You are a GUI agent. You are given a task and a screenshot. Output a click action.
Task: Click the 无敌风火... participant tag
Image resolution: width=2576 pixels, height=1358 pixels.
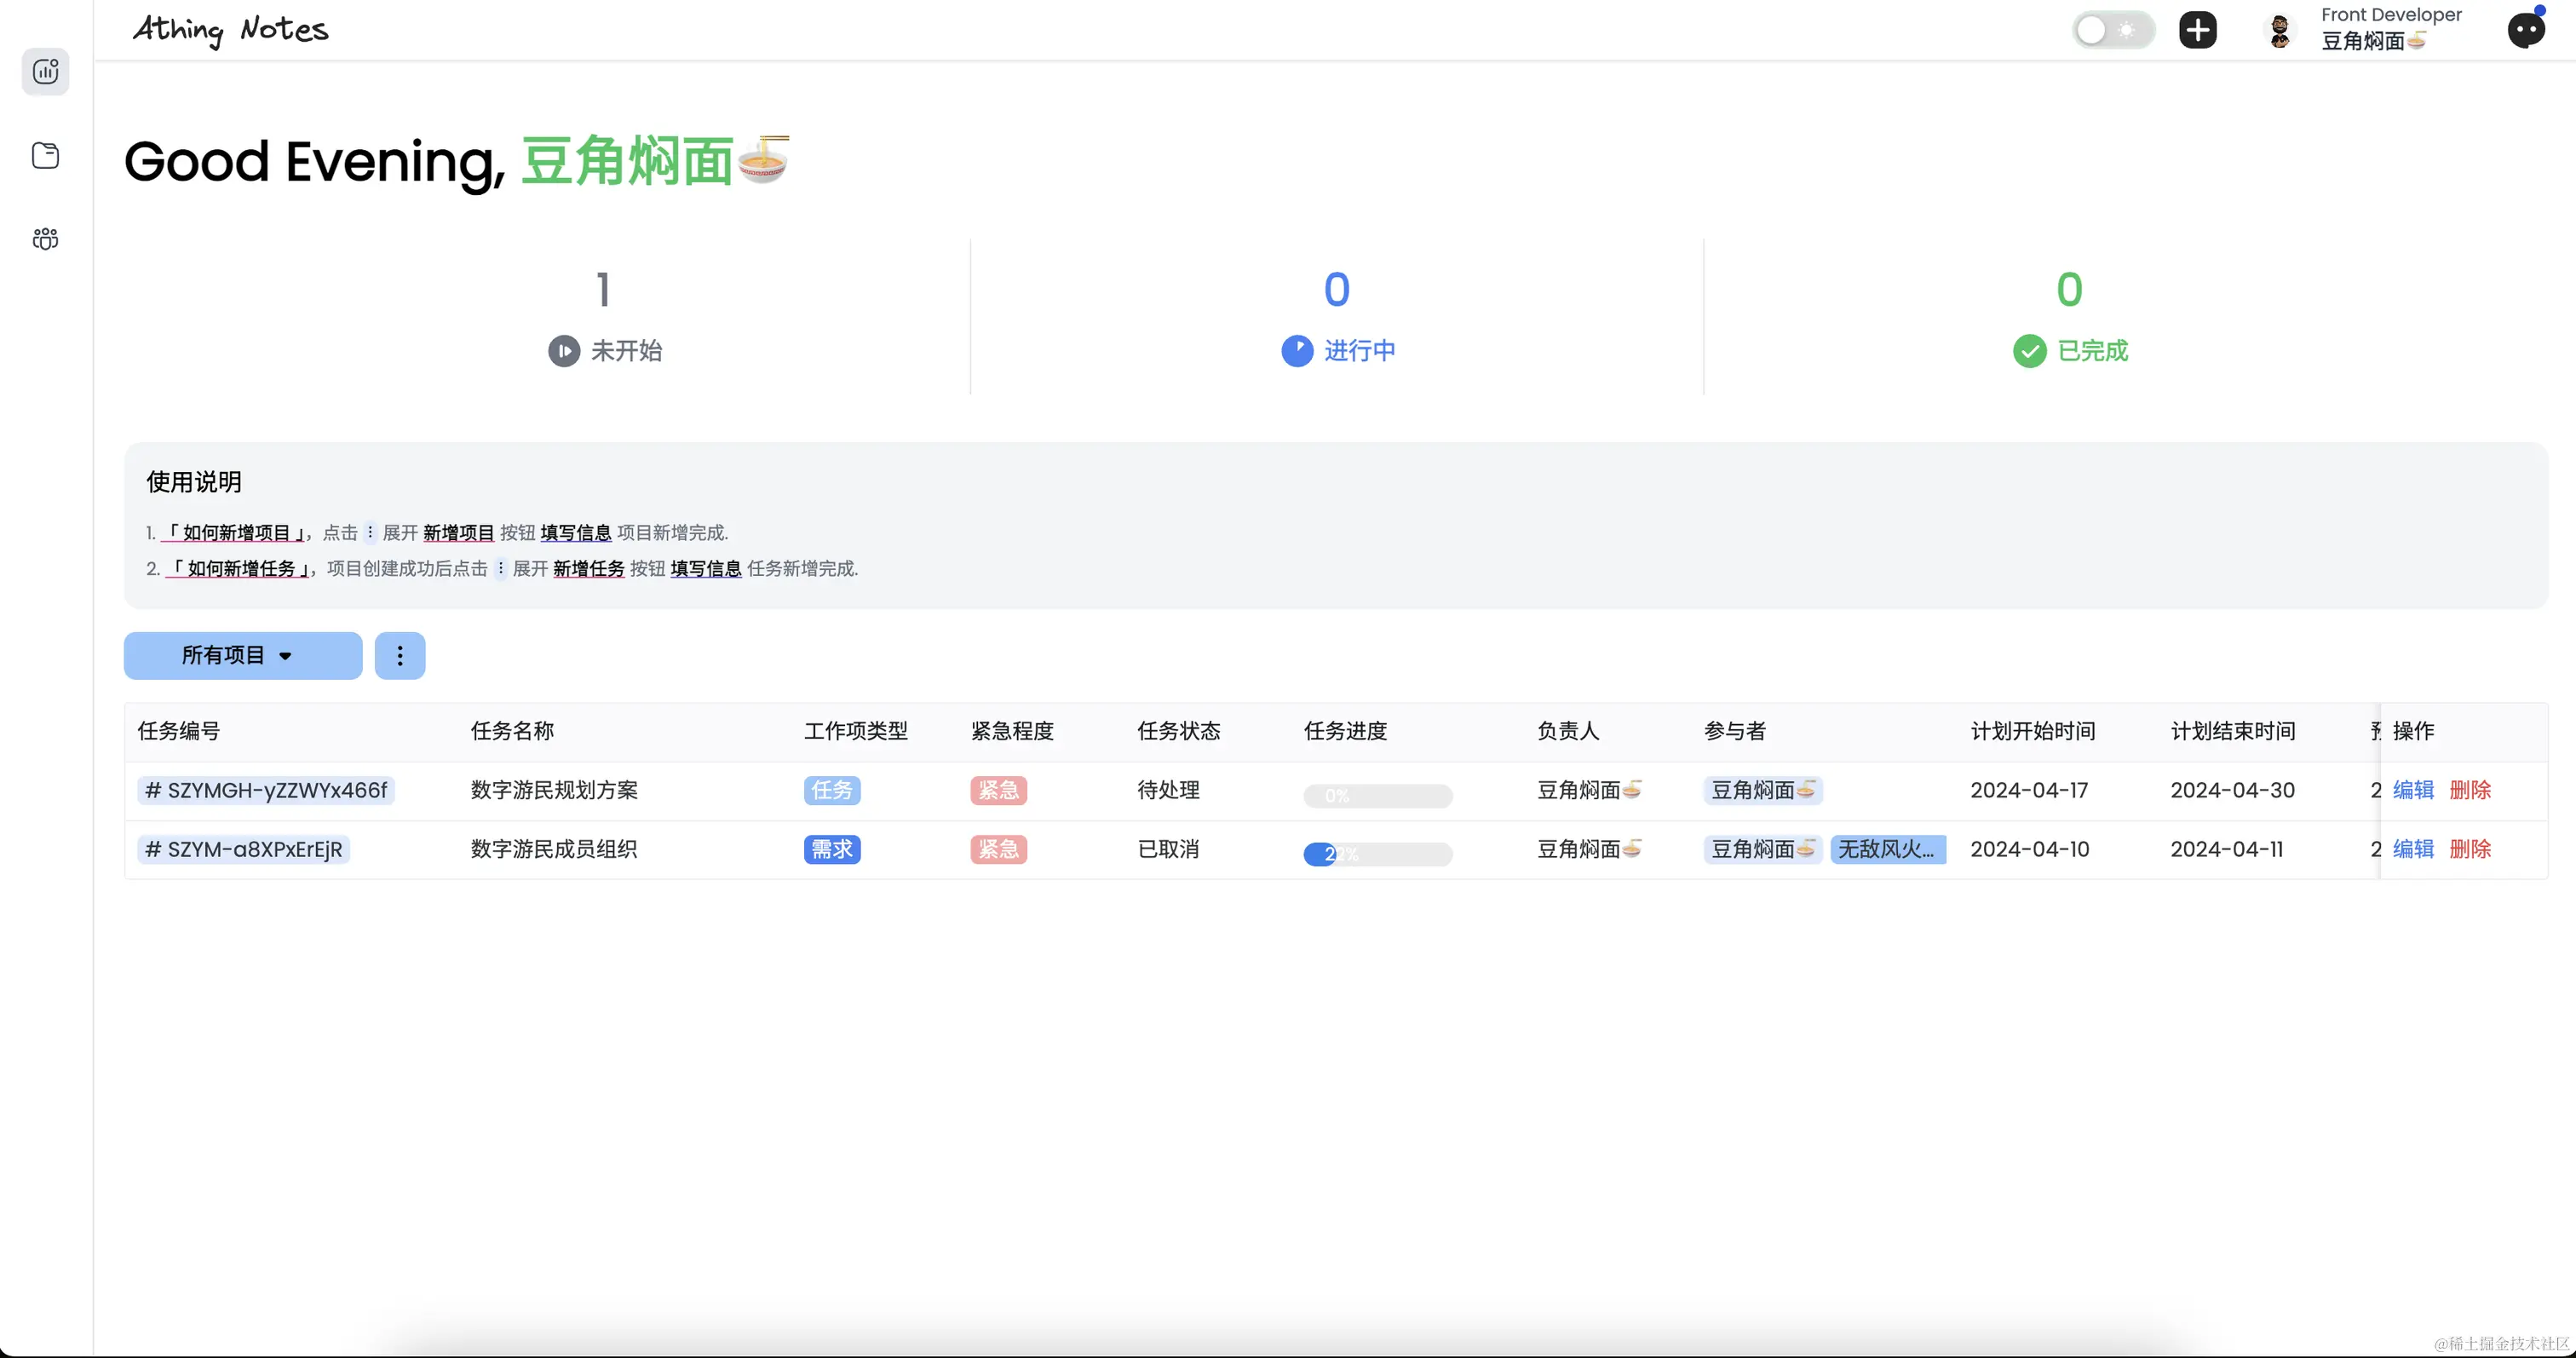[1888, 849]
